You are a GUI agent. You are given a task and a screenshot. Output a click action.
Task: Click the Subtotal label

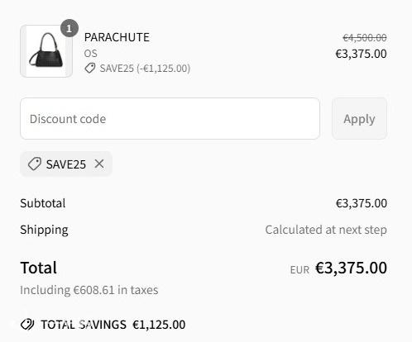43,203
